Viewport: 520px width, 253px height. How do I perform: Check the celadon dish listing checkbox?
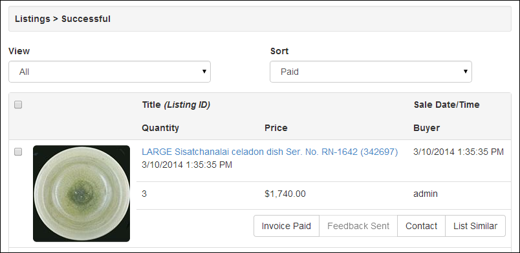click(x=18, y=152)
